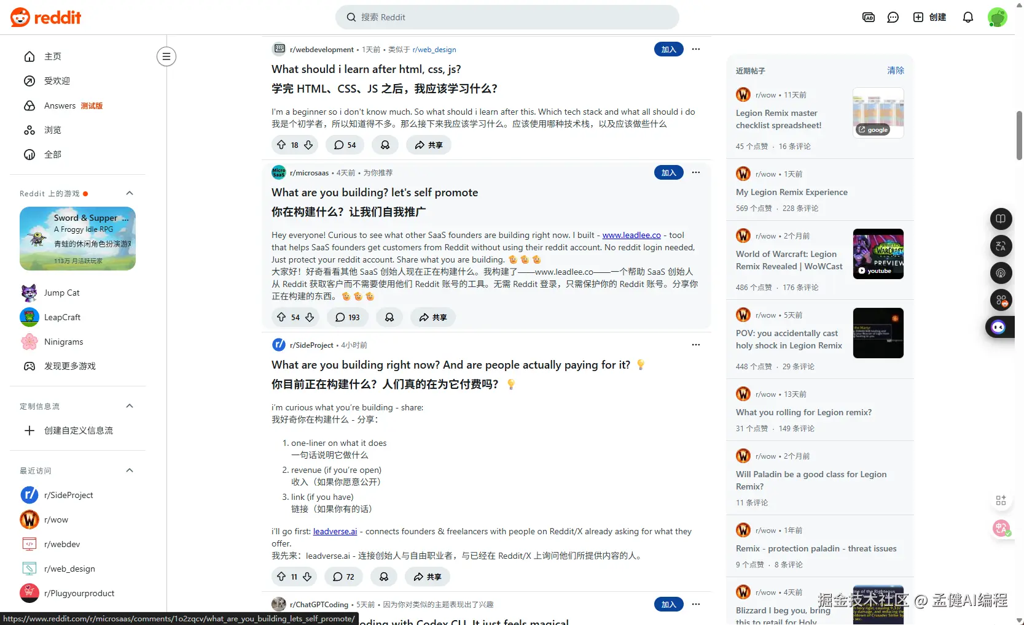The height and width of the screenshot is (625, 1024).
Task: Open 发现更多游戏 in the sidebar
Action: 69,366
